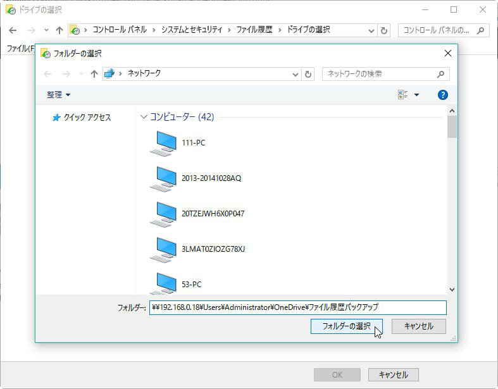Image resolution: width=498 pixels, height=389 pixels.
Task: Click the 3LMAT0ZIOZG78XJ name label
Action: pos(213,249)
